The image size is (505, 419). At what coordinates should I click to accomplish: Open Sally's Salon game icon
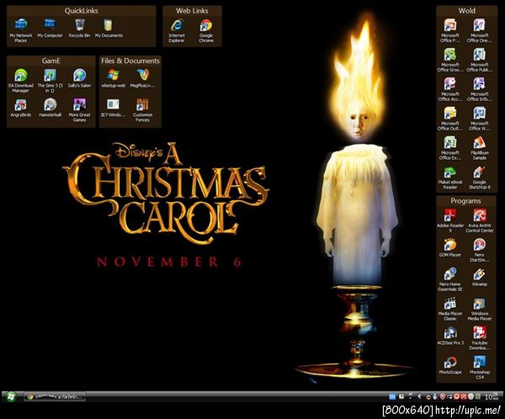coord(79,78)
